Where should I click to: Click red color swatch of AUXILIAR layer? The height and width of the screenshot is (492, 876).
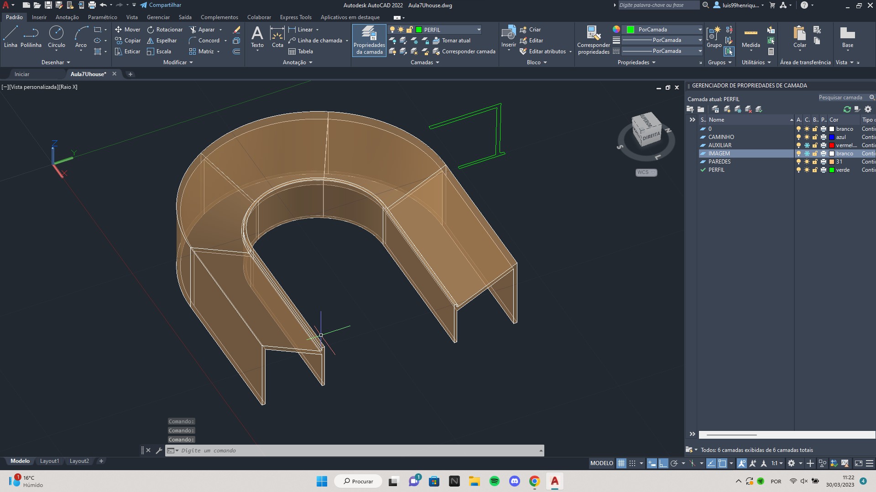click(832, 145)
